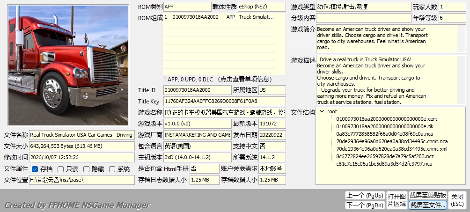Click the 年龄等级 field showing 6

452,18
